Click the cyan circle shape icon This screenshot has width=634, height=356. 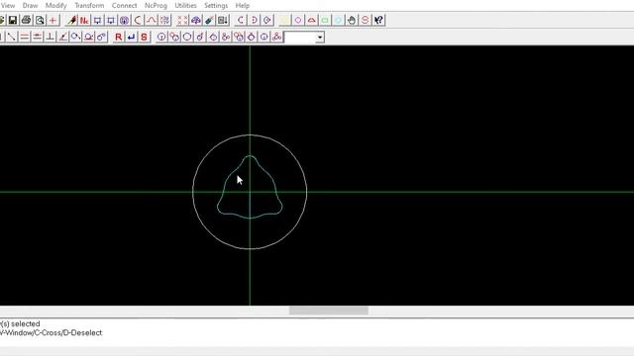[338, 20]
